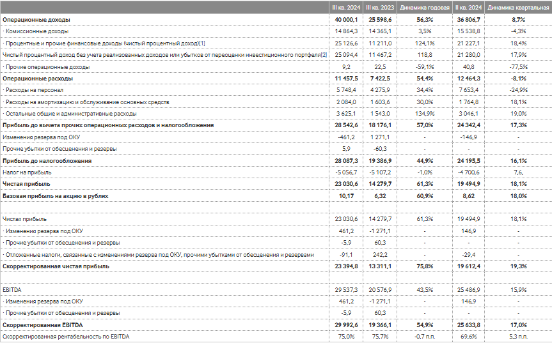Click Прибыль до вычета прочих операционных расходов
This screenshot has width=552, height=343.
click(108, 125)
